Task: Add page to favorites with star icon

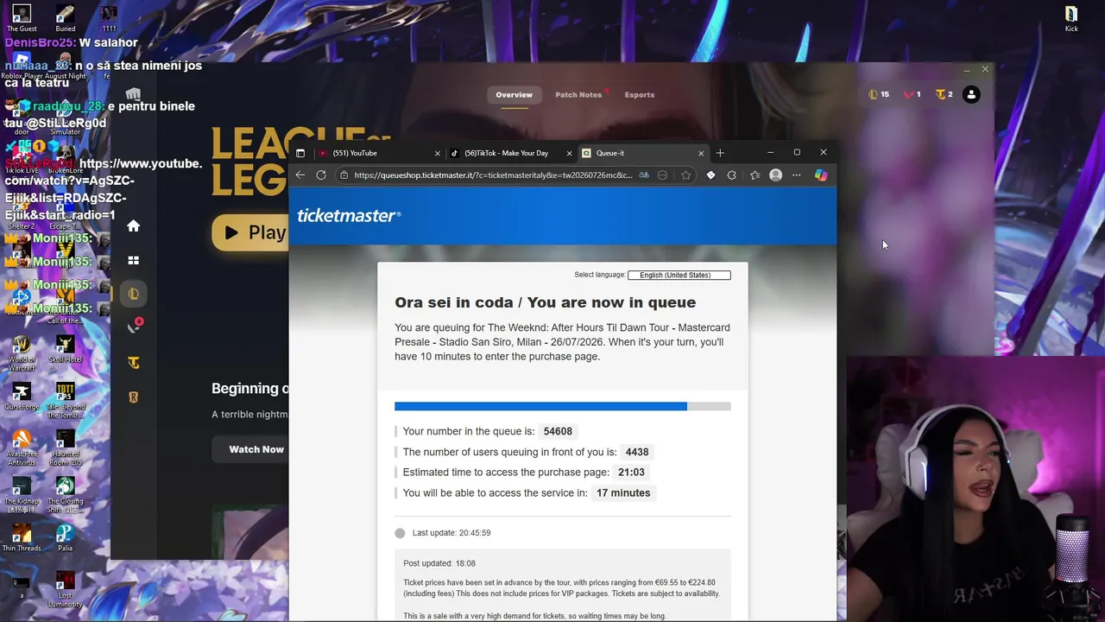Action: pos(686,175)
